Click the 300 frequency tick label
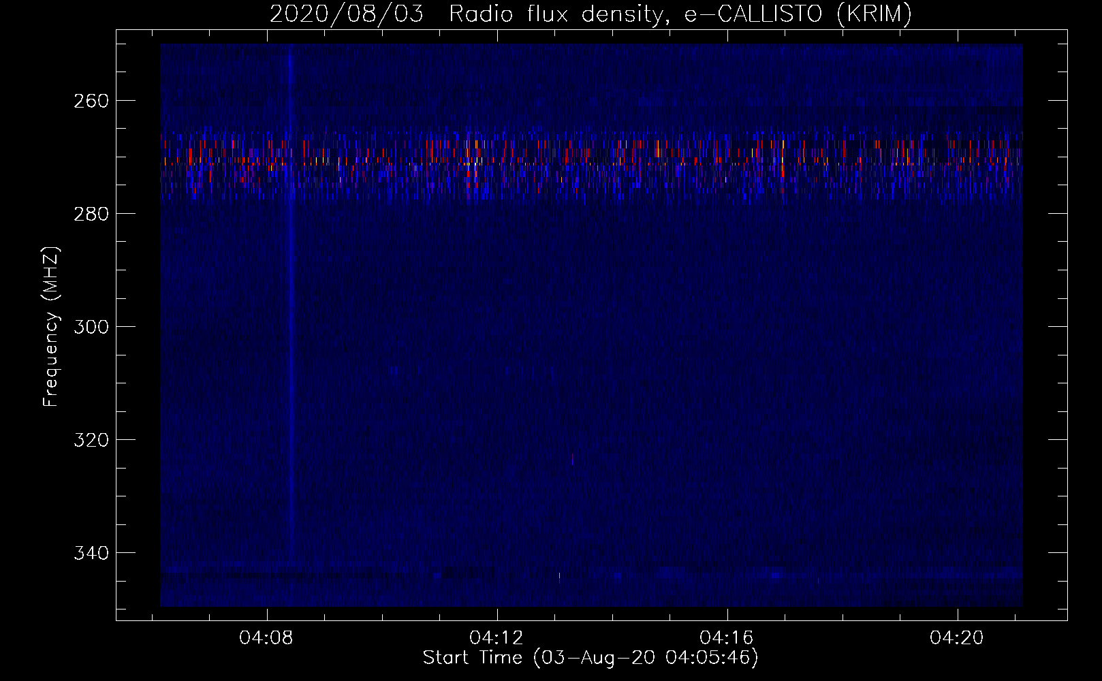 (x=91, y=327)
